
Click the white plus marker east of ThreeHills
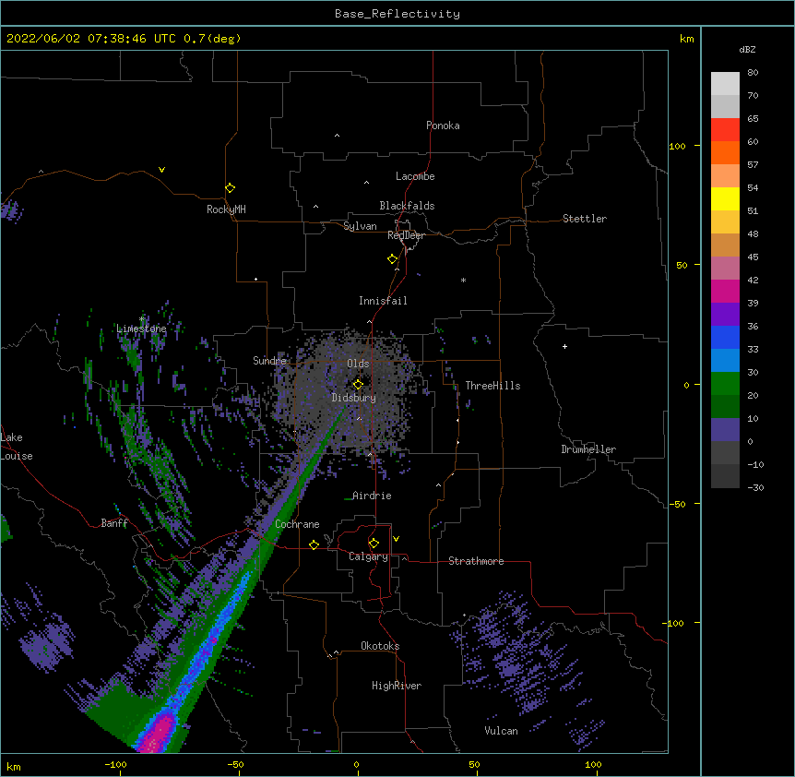point(564,346)
